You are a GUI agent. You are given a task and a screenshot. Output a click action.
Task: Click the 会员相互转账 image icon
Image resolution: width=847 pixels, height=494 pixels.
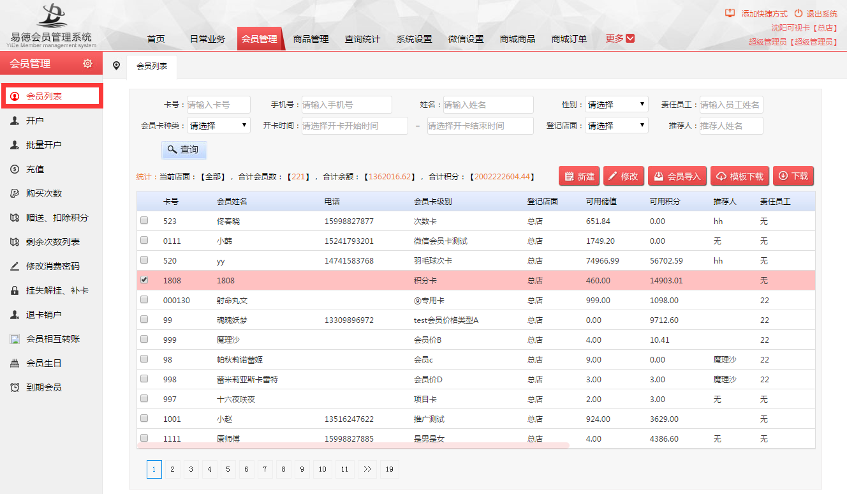(x=15, y=339)
